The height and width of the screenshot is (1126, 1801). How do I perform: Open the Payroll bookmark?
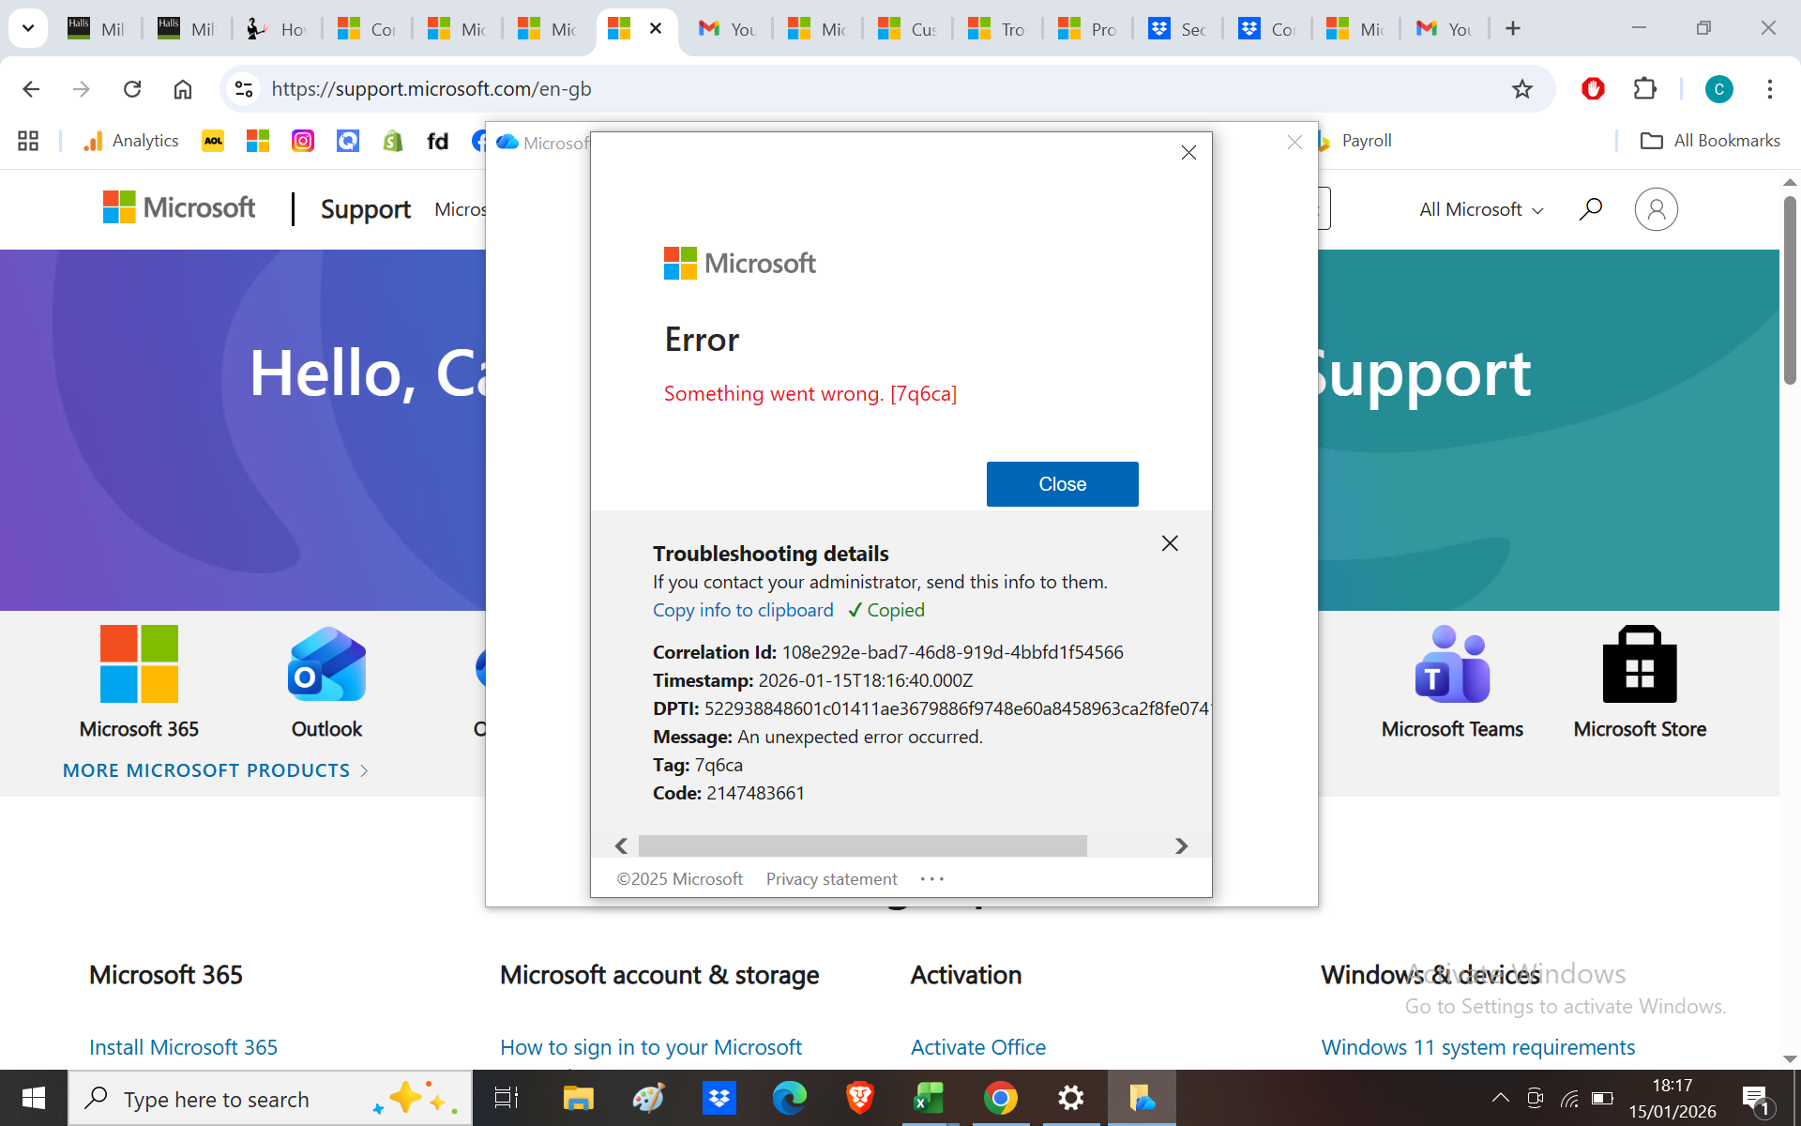coord(1355,141)
